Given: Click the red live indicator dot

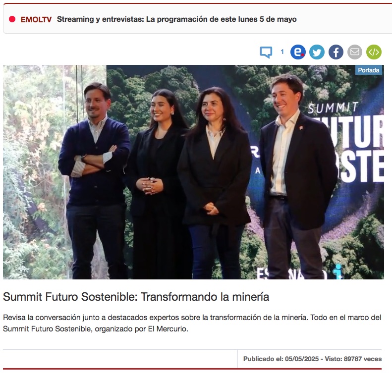Looking at the screenshot, I should [x=12, y=19].
